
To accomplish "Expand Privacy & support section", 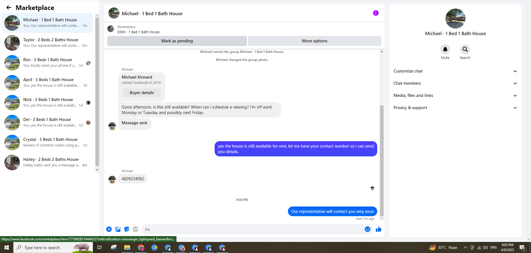I will coord(455,108).
